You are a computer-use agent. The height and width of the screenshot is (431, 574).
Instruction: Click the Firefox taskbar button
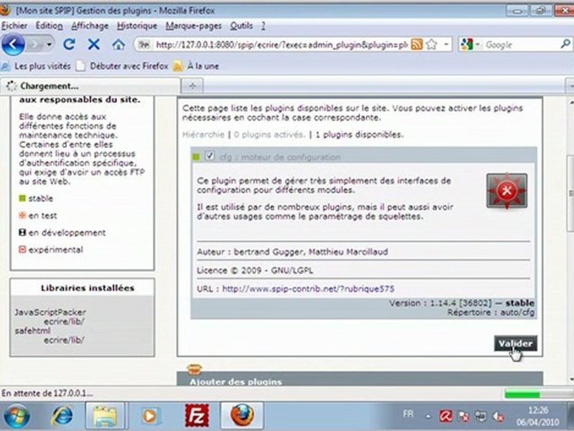242,415
